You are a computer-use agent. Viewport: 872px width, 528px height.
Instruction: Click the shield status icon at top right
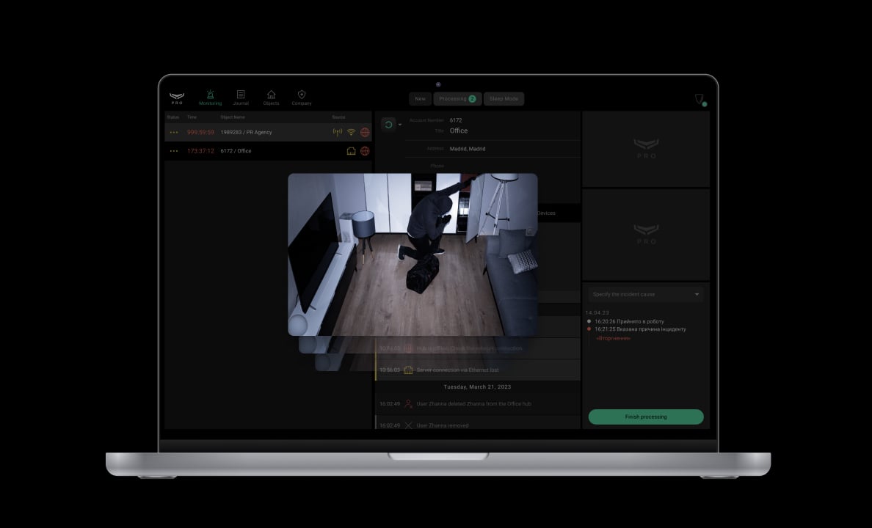pos(700,99)
